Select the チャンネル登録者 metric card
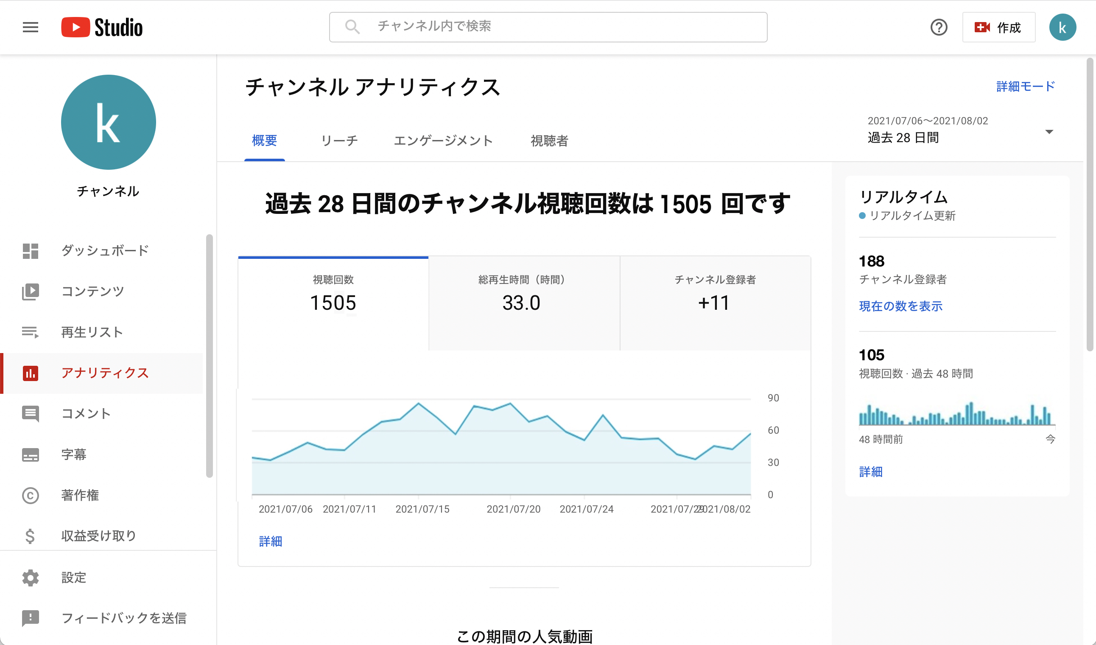 click(715, 303)
